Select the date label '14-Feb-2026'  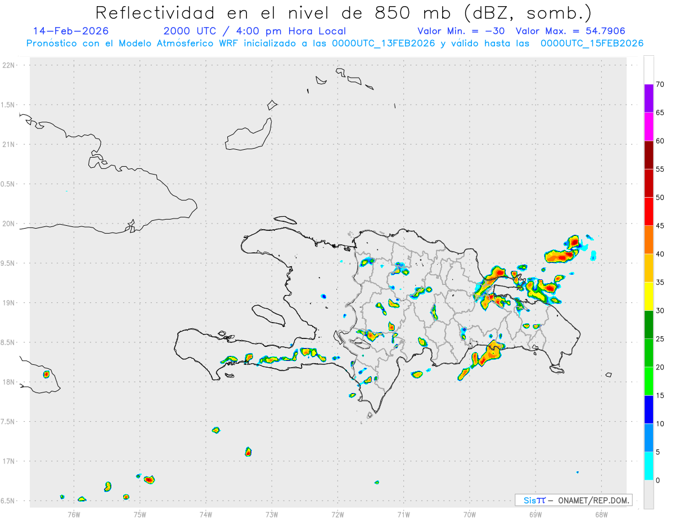pyautogui.click(x=71, y=31)
